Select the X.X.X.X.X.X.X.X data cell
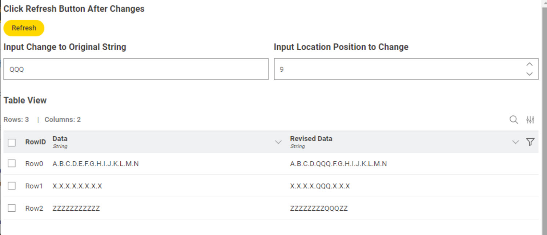The image size is (547, 235). point(77,186)
